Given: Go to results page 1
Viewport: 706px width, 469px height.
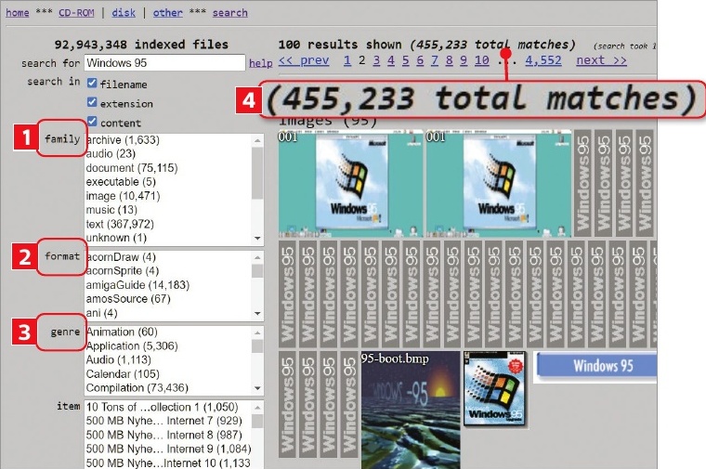Looking at the screenshot, I should pyautogui.click(x=347, y=60).
